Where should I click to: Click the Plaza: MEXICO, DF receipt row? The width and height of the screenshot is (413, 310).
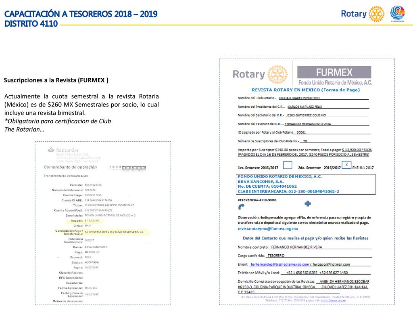click(x=87, y=252)
